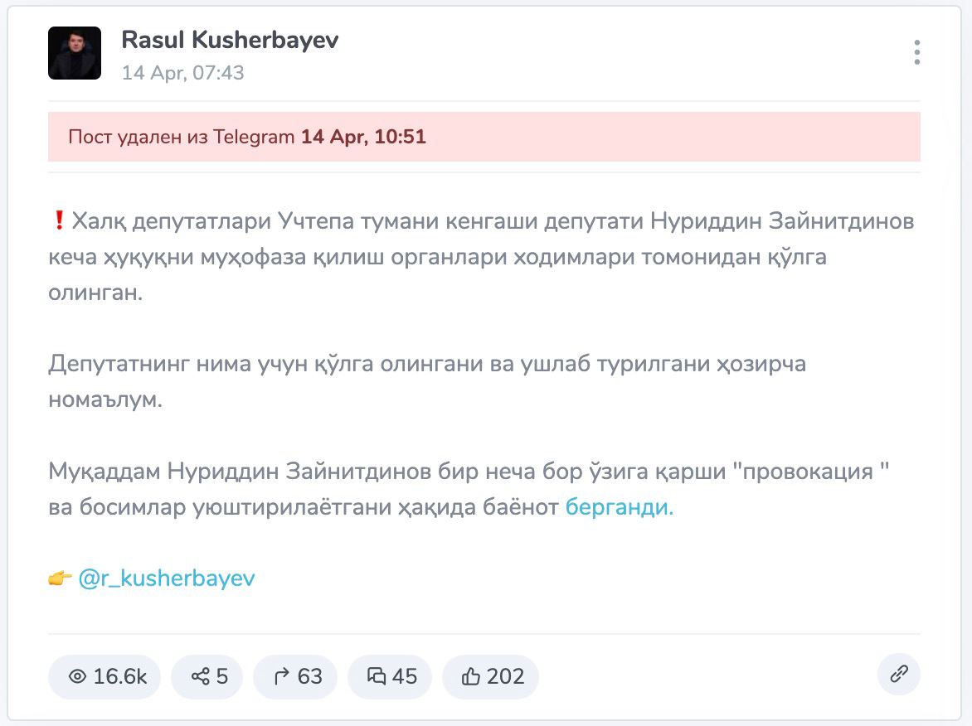This screenshot has height=726, width=972.
Task: Open the Rasul Kusherbayev channel name
Action: click(x=230, y=40)
